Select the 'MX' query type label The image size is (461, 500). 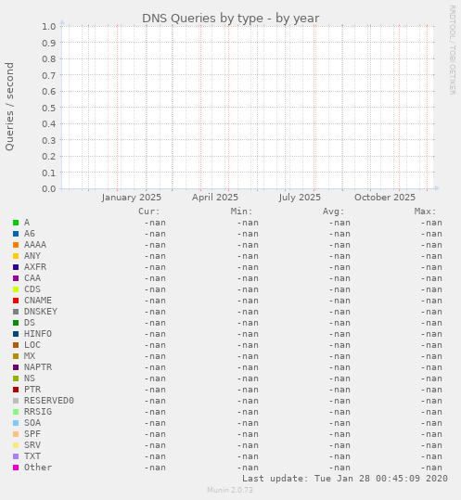30,356
